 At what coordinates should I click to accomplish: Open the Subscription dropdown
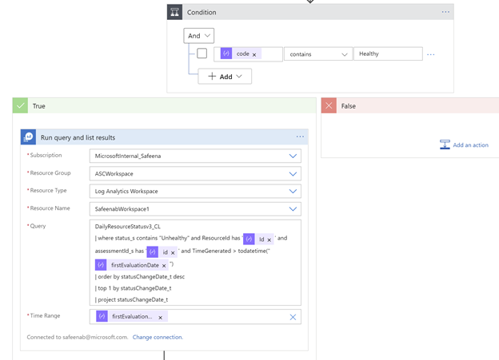(x=293, y=156)
